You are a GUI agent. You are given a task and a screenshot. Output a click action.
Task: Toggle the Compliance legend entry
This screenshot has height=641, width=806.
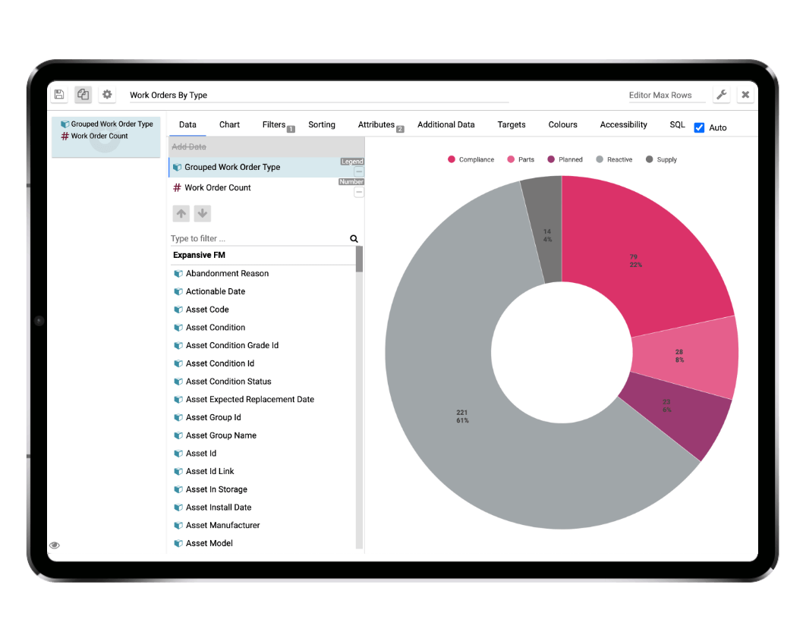click(x=471, y=159)
